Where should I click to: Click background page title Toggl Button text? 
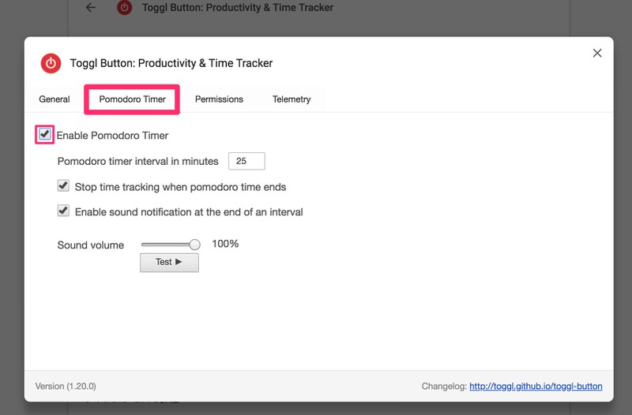(x=238, y=7)
